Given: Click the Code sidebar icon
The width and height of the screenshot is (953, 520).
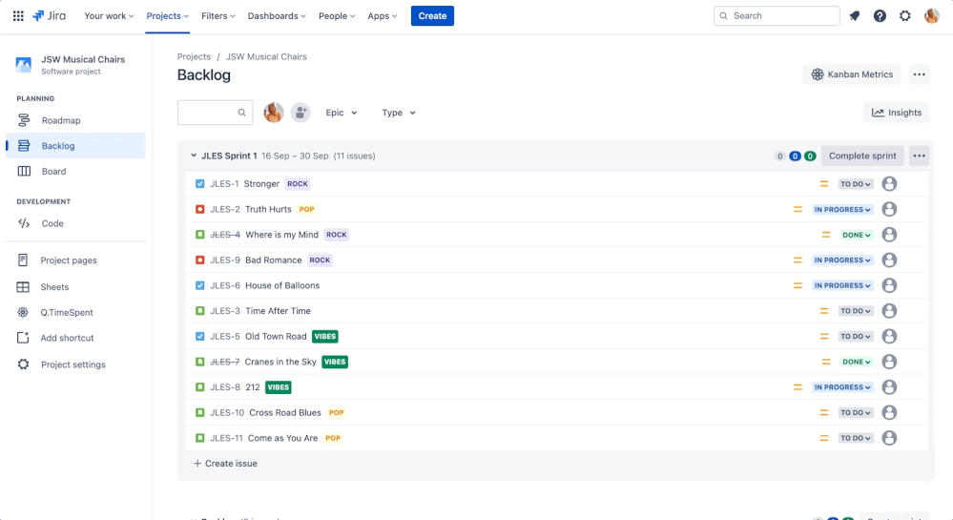Looking at the screenshot, I should (24, 223).
